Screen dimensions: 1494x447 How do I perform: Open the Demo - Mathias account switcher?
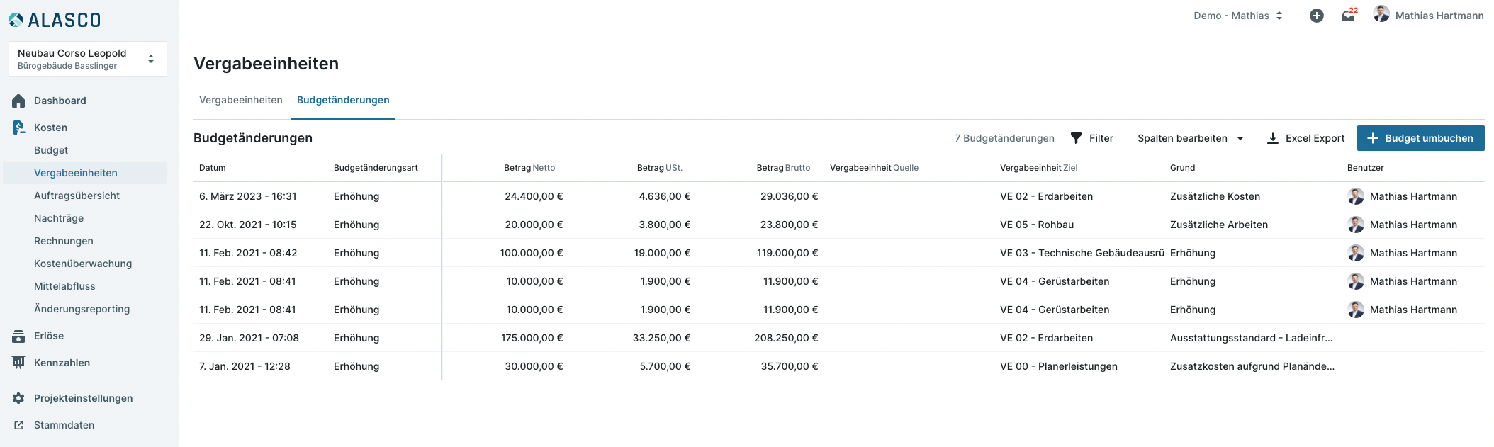click(x=1237, y=16)
